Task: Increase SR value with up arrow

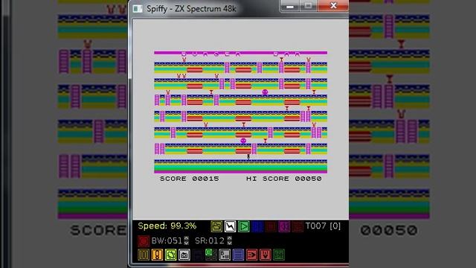Action: coord(230,238)
